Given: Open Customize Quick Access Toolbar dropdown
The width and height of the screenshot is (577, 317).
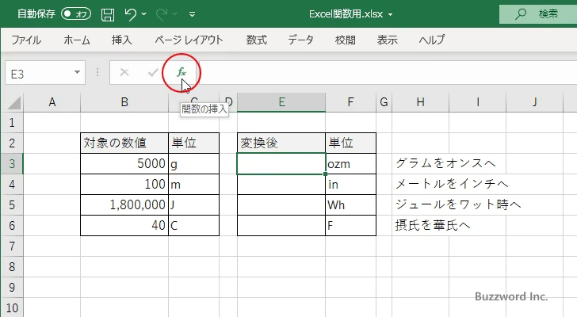Looking at the screenshot, I should pos(192,14).
